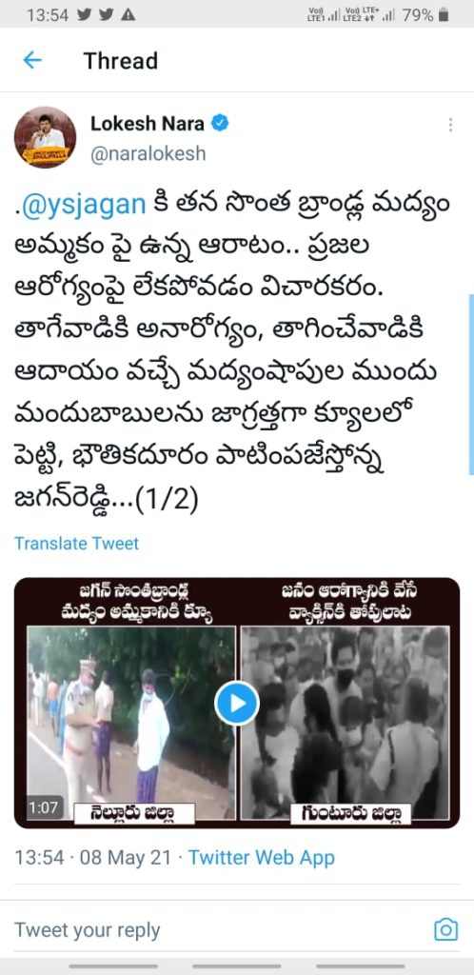Play the embedded video
This screenshot has width=474, height=975.
pos(237,704)
